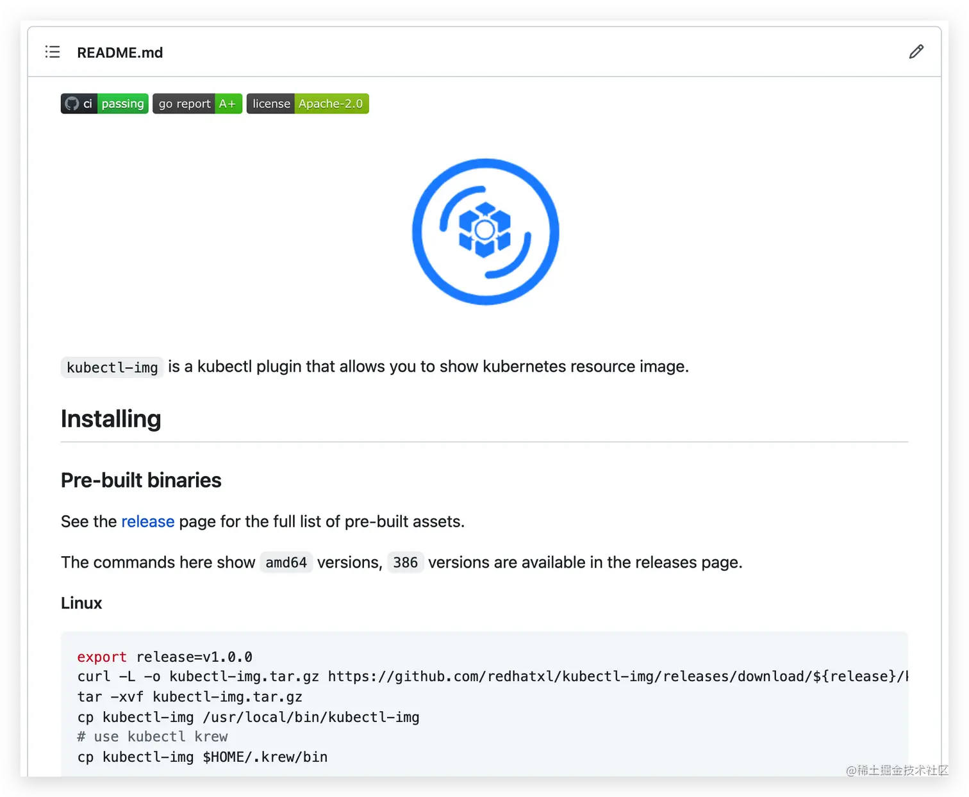Open the go report A+ badge
This screenshot has width=969, height=797.
[197, 104]
